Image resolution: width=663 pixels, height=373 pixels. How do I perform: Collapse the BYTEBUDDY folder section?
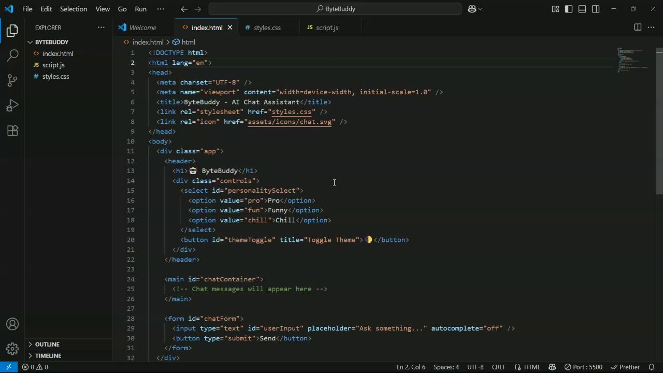pyautogui.click(x=68, y=42)
